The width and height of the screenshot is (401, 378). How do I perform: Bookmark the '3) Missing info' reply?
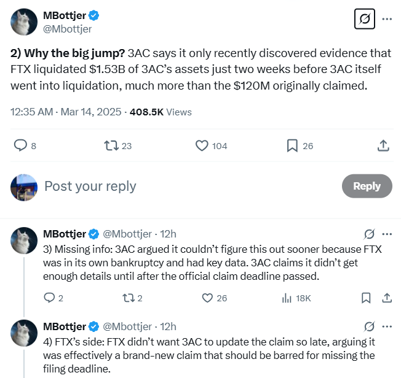[x=366, y=298]
